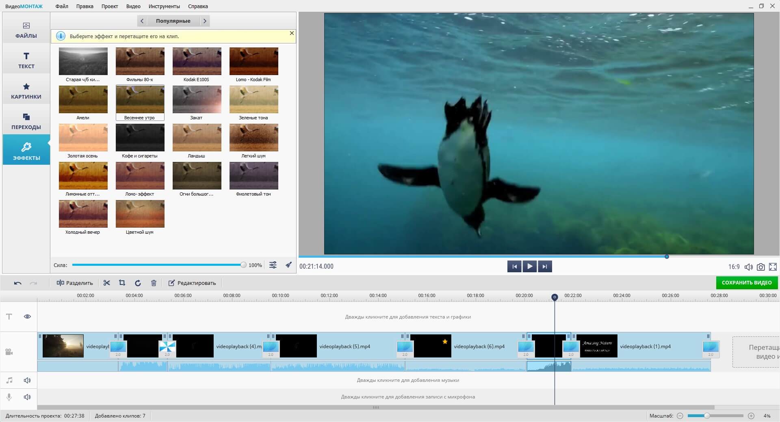The image size is (780, 422).
Task: Open the Видео menu
Action: pos(133,6)
